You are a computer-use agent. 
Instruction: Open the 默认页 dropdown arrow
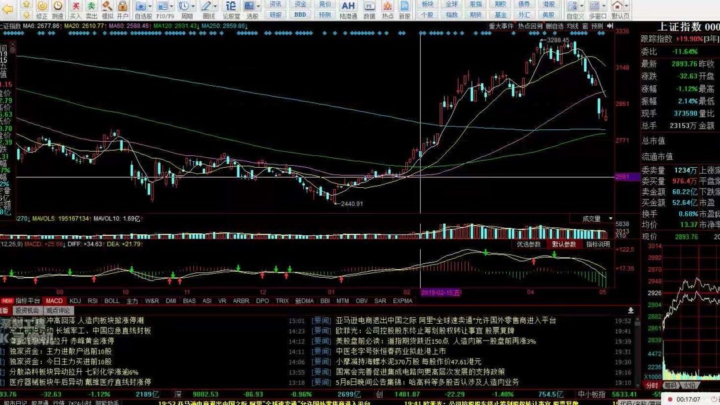click(626, 6)
